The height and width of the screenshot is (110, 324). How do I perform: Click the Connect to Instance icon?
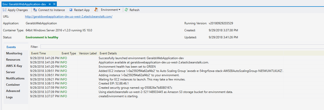click(35, 10)
